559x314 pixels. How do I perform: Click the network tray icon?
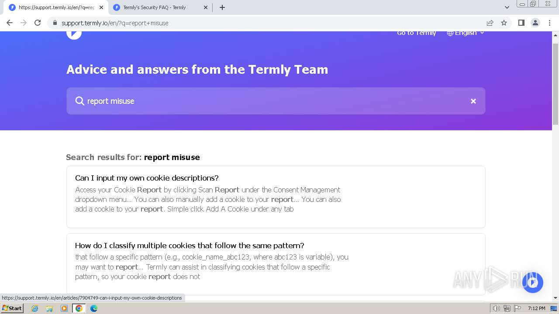click(507, 308)
